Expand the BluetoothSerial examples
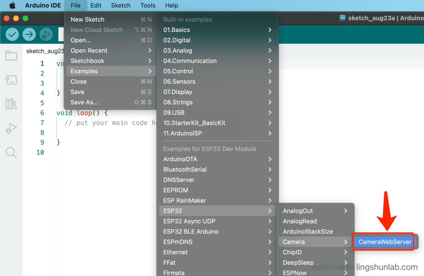The height and width of the screenshot is (276, 424). pos(217,169)
